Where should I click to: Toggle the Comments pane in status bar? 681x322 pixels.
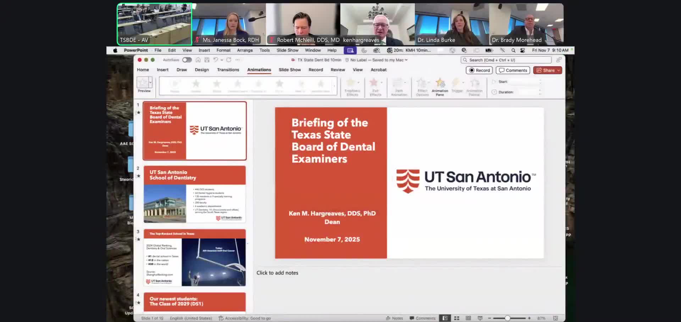tap(422, 318)
